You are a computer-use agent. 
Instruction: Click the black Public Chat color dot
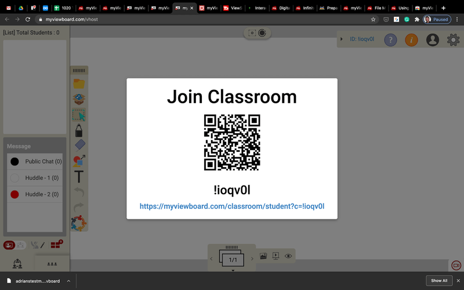pos(14,161)
